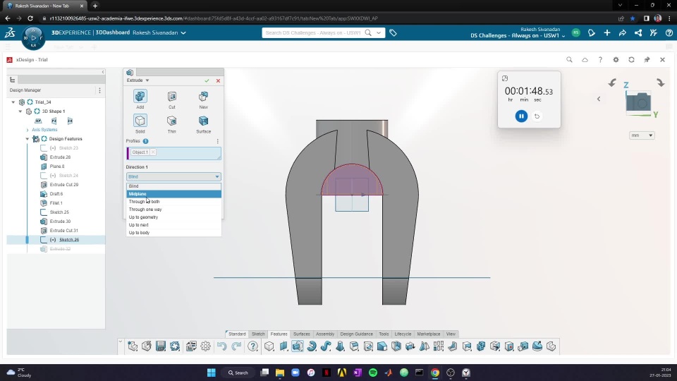
Task: Choose the Surface extrude type icon
Action: click(203, 121)
